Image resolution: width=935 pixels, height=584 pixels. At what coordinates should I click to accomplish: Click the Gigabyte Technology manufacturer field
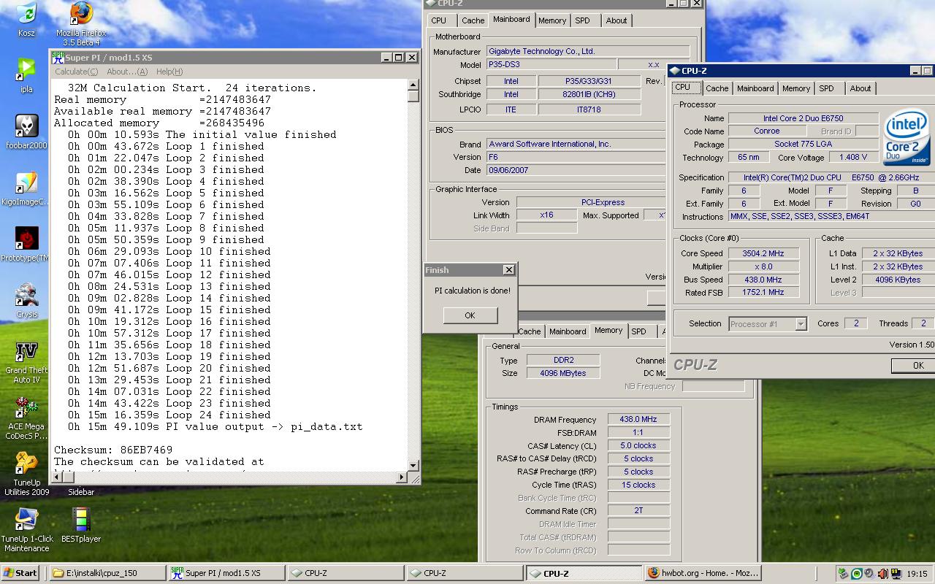(x=588, y=51)
